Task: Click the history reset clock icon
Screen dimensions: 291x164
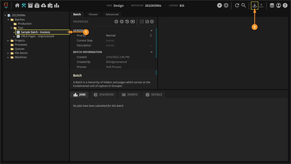Action: (x=127, y=22)
